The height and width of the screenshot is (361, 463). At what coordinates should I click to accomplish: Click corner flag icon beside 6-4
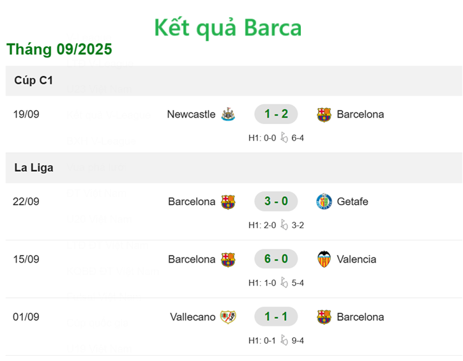click(x=284, y=138)
